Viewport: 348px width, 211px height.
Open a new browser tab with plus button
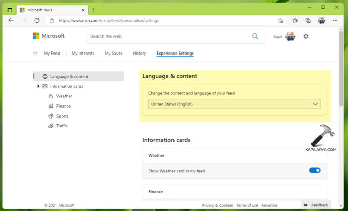93,10
